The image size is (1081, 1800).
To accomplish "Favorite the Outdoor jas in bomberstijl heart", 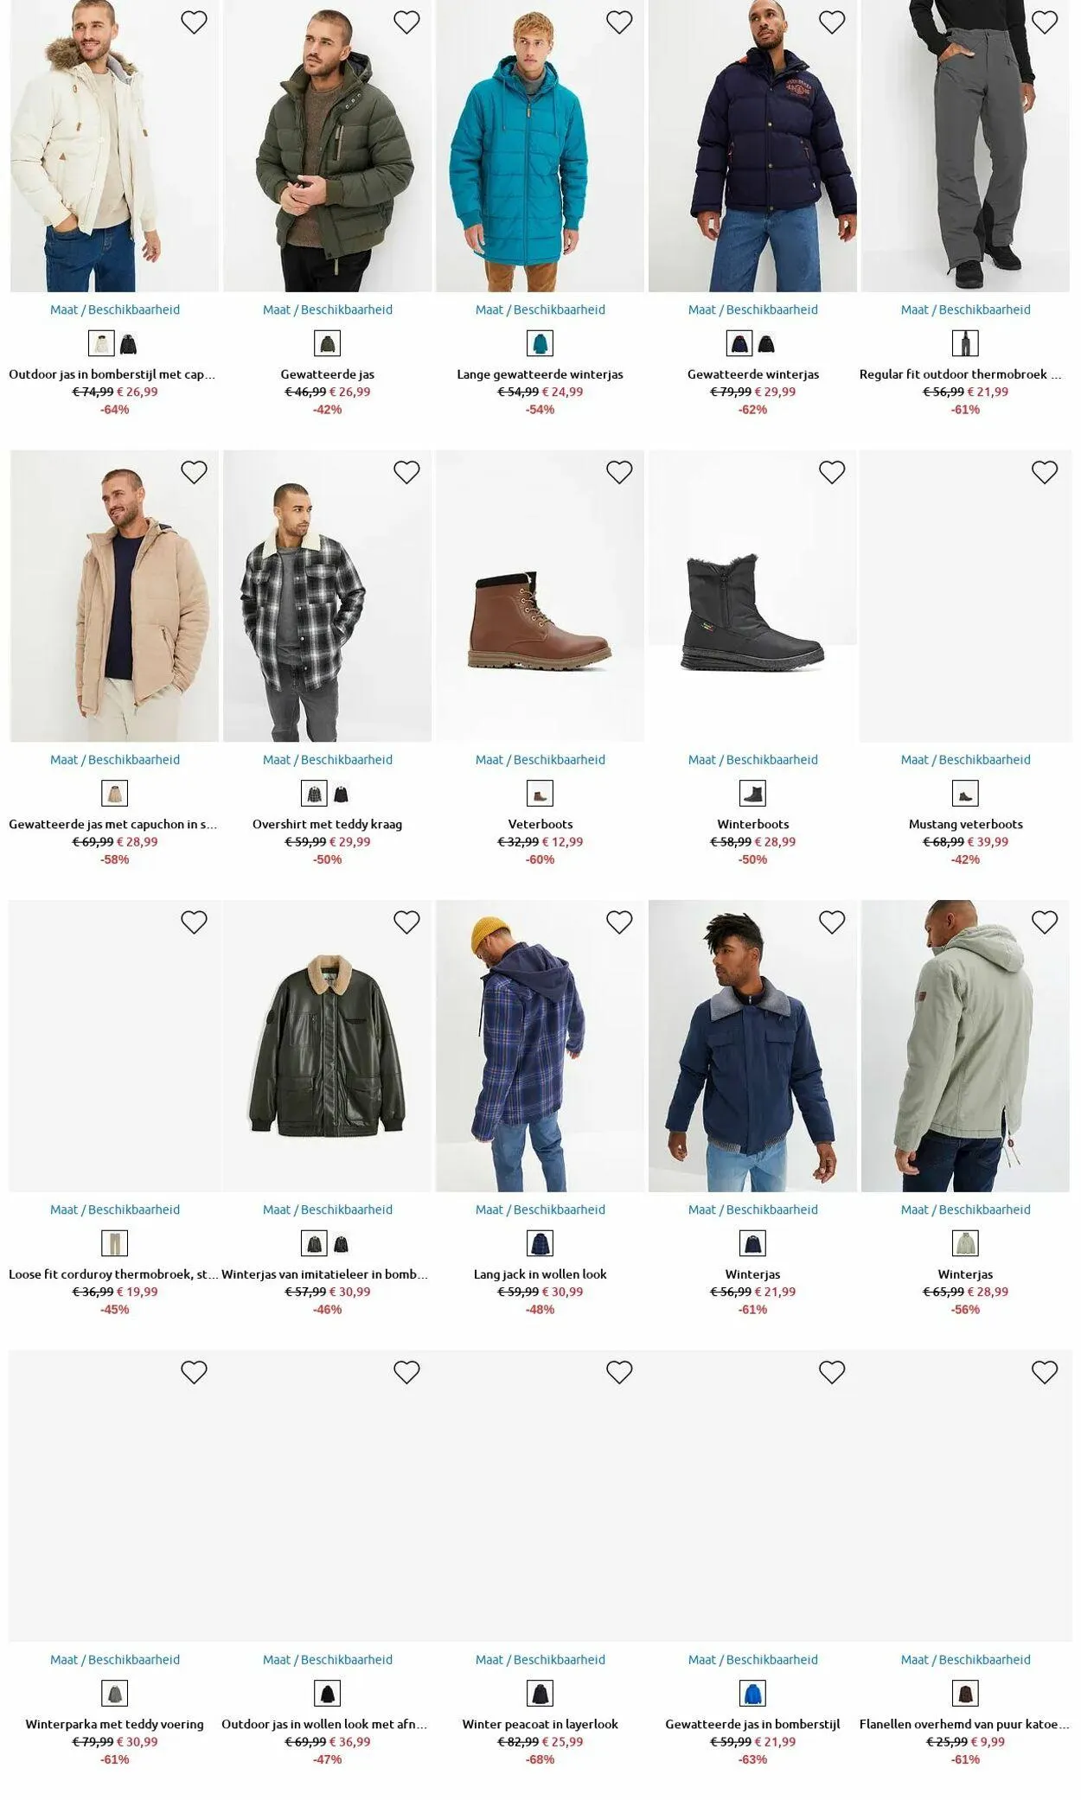I will [194, 22].
